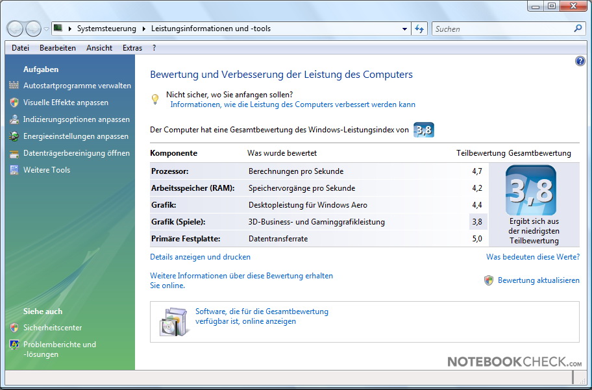
Task: Click Datentransferrate description text
Action: 278,239
